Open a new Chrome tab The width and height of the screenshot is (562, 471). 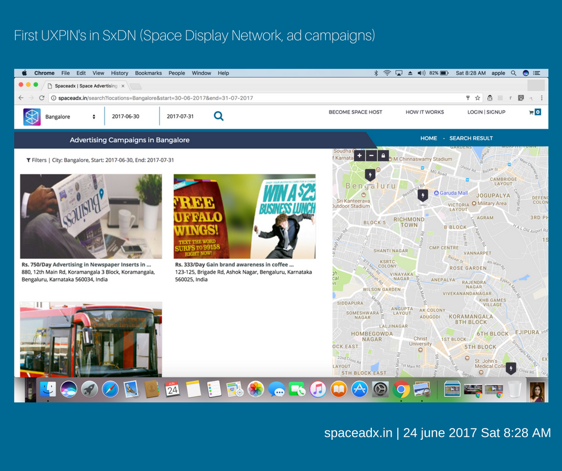(x=136, y=87)
